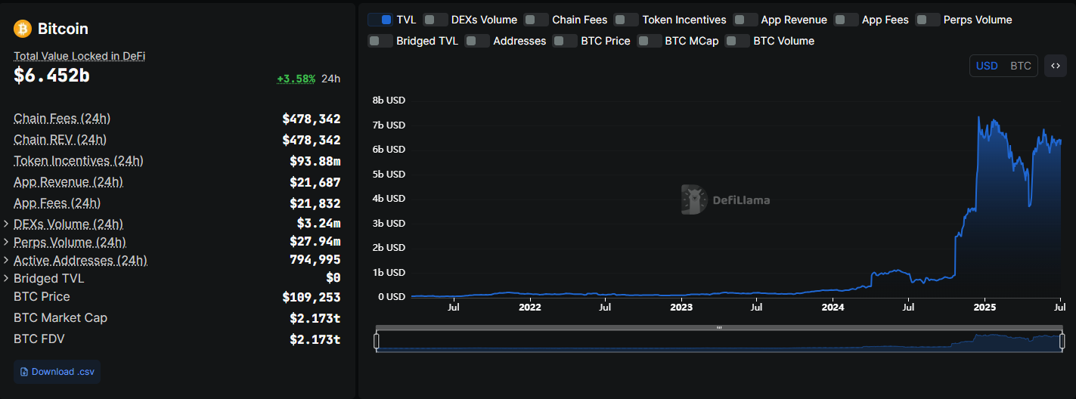Click the top grip bar of the time range selector
The width and height of the screenshot is (1076, 399).
[719, 328]
